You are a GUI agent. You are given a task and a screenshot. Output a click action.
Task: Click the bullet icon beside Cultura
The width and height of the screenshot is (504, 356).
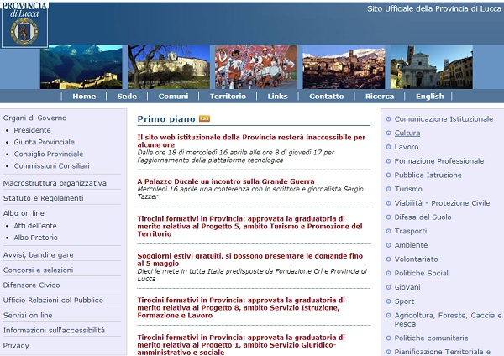point(388,133)
